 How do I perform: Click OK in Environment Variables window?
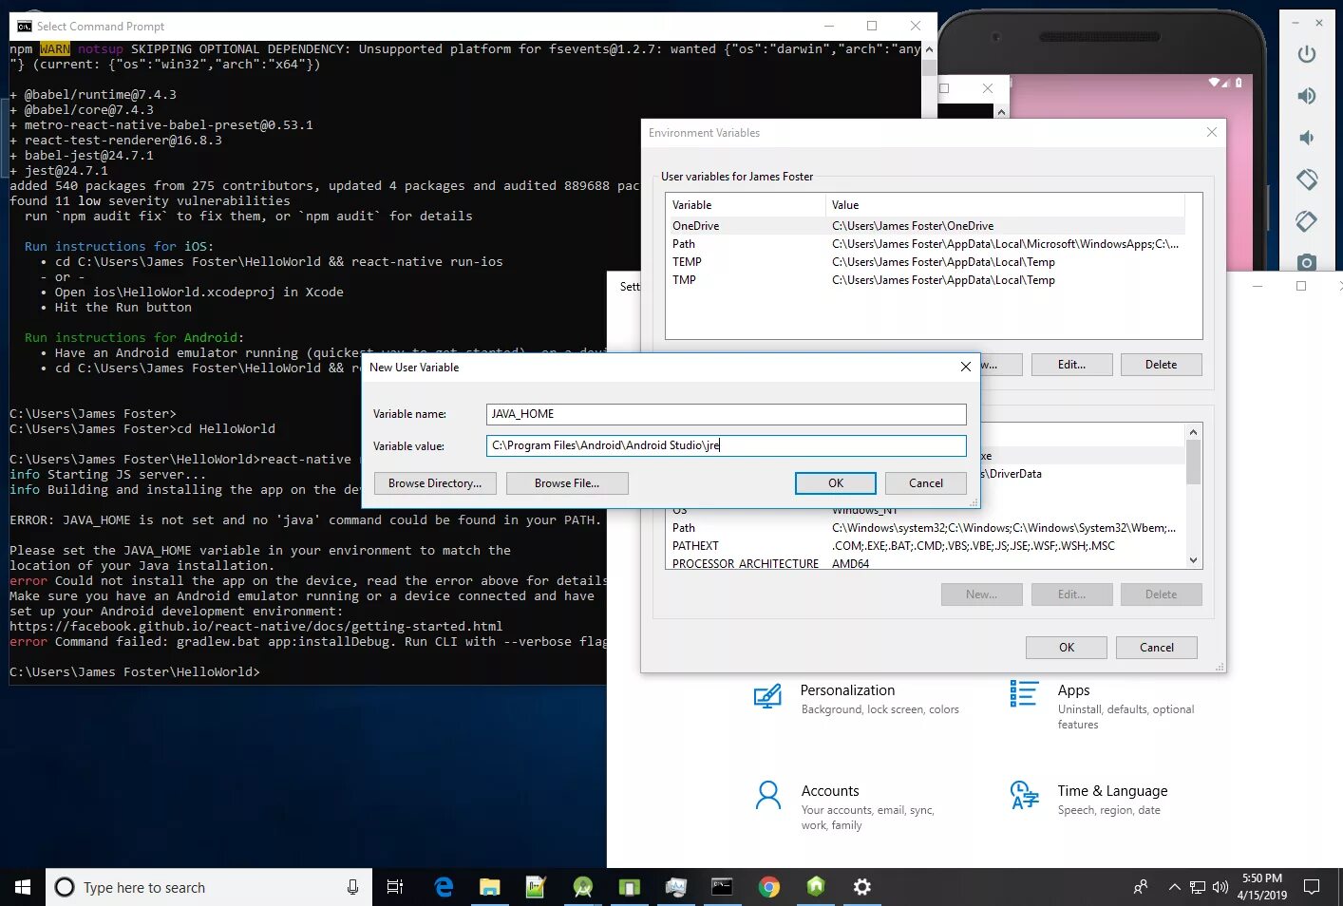click(x=1067, y=648)
